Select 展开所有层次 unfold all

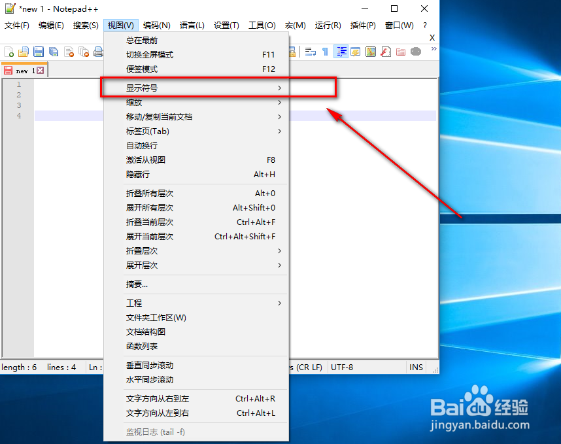tap(196, 207)
